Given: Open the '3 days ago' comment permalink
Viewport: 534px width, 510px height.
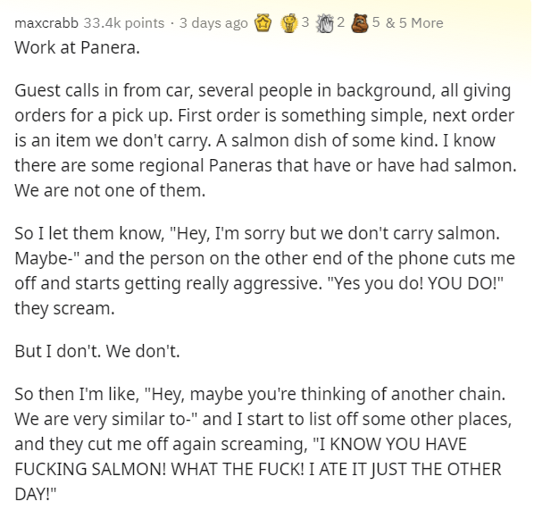Looking at the screenshot, I should 213,23.
